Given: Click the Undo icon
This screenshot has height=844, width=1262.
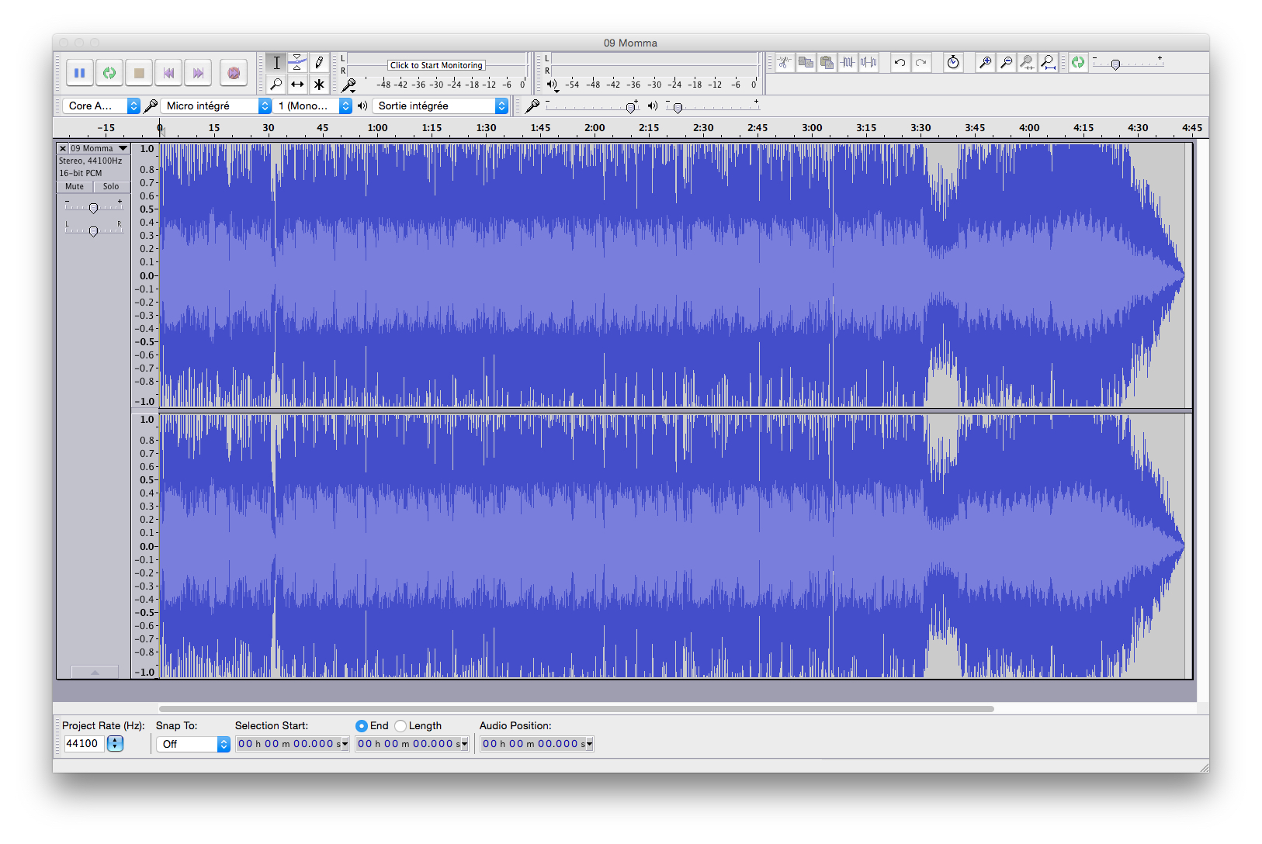Looking at the screenshot, I should (900, 62).
